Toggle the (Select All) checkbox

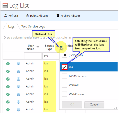[65, 55]
